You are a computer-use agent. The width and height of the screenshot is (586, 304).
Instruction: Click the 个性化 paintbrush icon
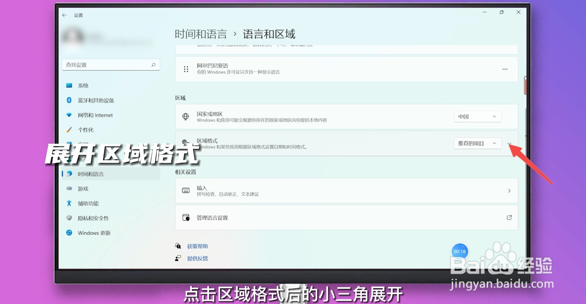pyautogui.click(x=69, y=130)
